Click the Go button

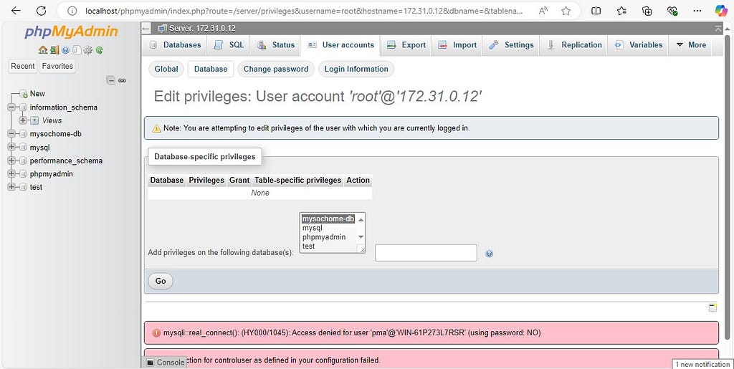[x=161, y=281]
